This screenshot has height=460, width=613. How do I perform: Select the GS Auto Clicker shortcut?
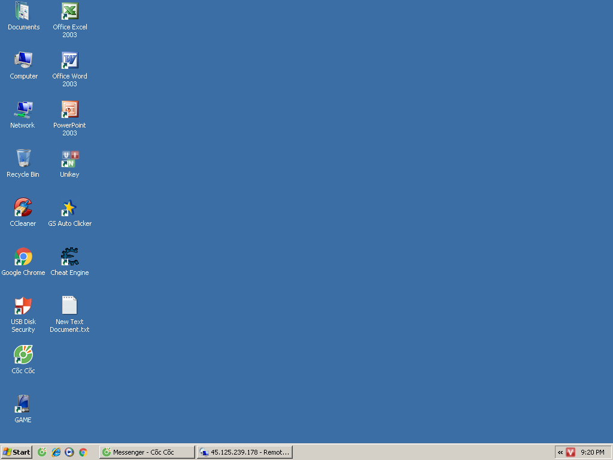click(69, 213)
